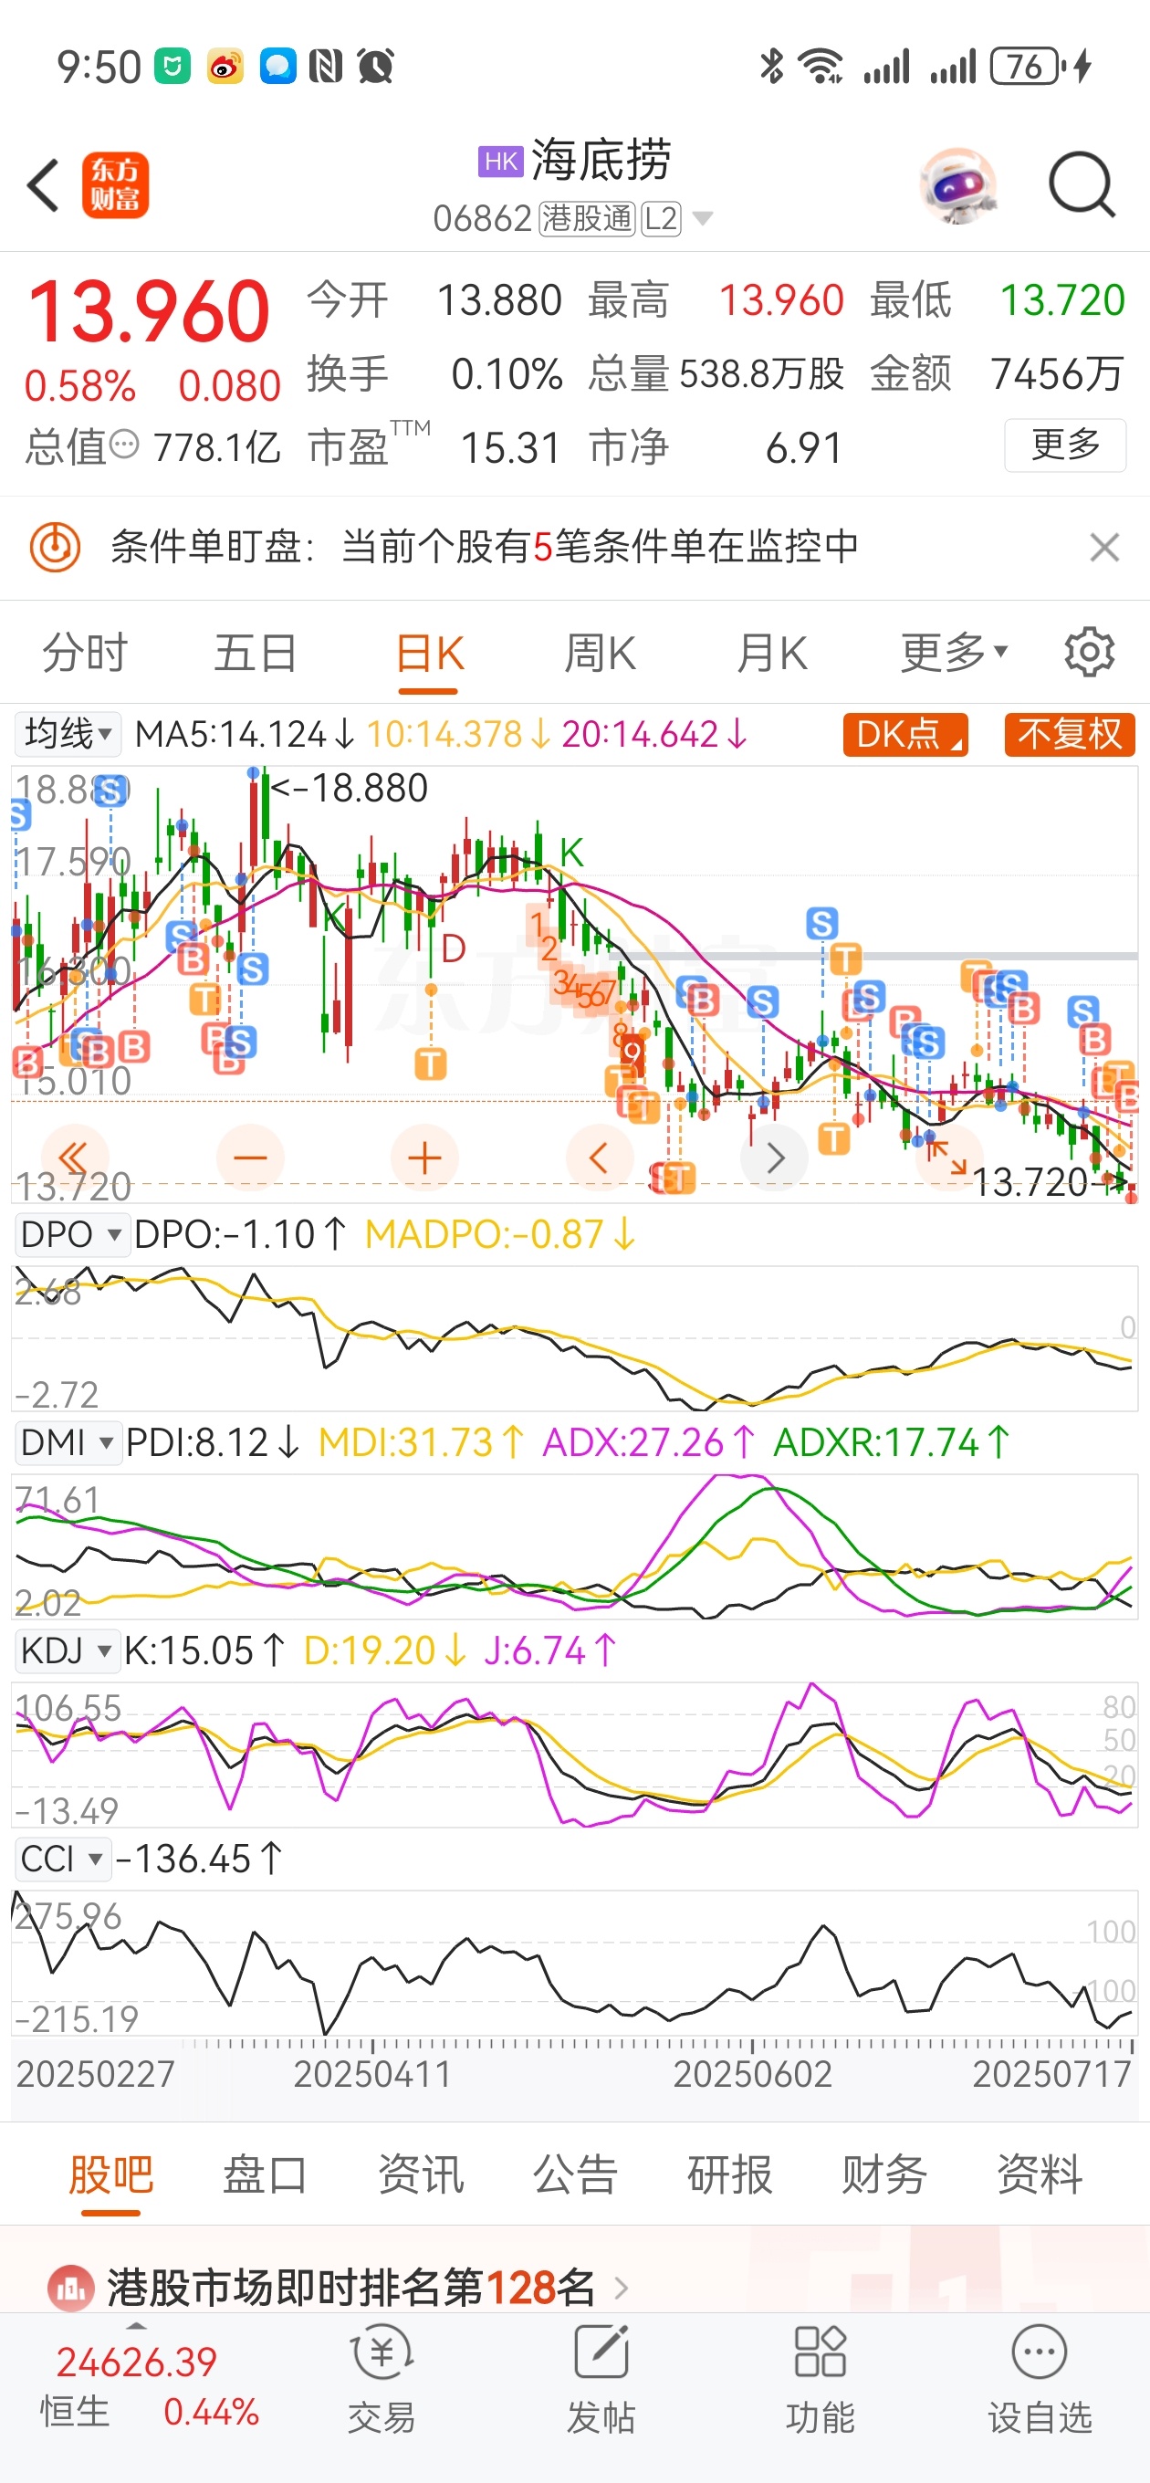Zoom in chart with plus button
Viewport: 1150px width, 2483px height.
[424, 1158]
